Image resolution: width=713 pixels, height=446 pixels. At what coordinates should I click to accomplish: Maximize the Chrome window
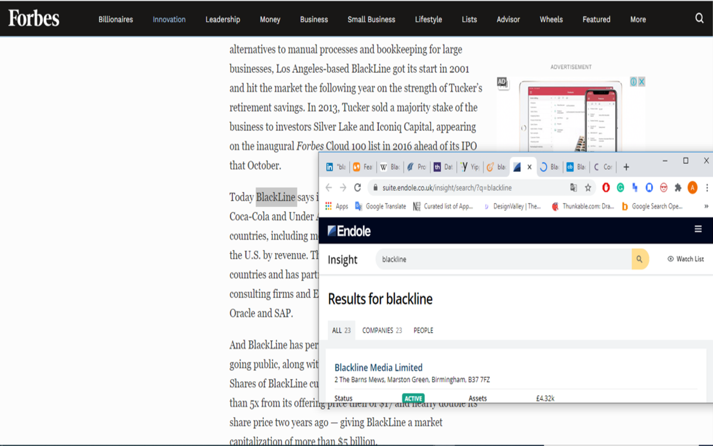pyautogui.click(x=686, y=161)
